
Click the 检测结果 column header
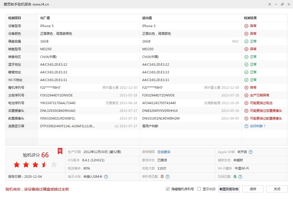tap(250, 18)
